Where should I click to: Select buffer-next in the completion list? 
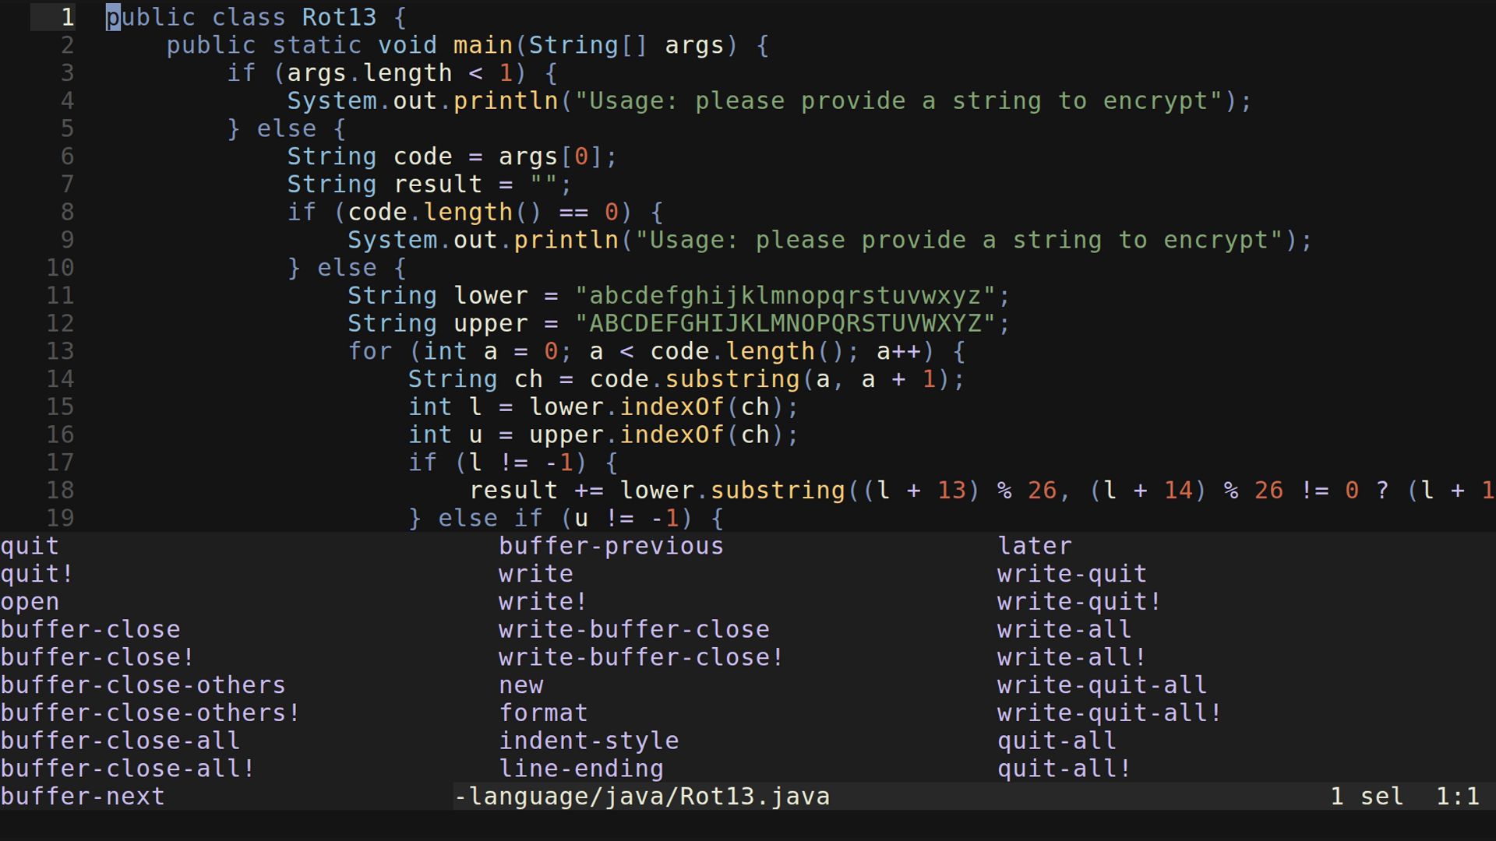(x=82, y=797)
